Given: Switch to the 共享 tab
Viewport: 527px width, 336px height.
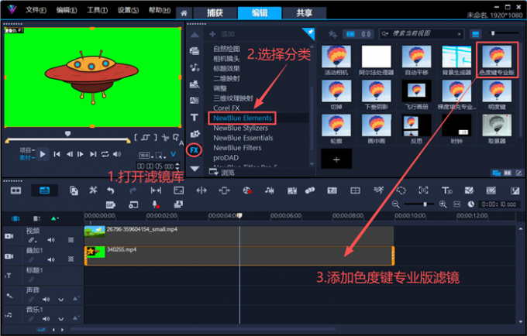Looking at the screenshot, I should [x=304, y=13].
